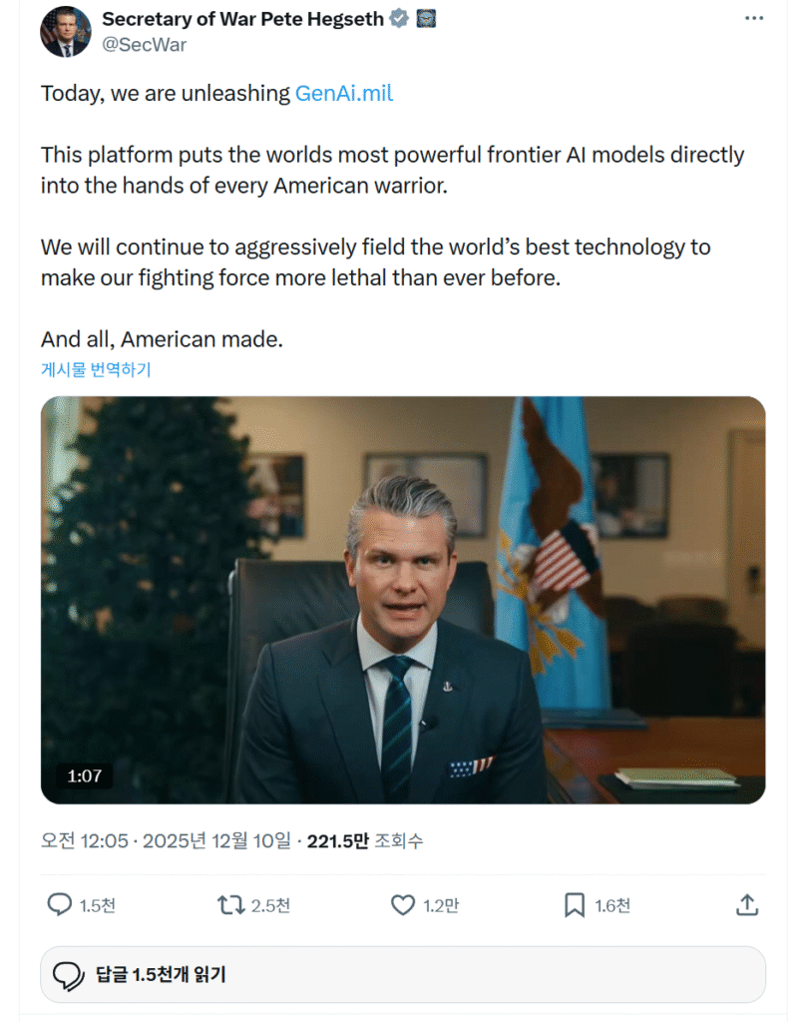803x1022 pixels.
Task: Click the repost arrows icon
Action: coord(230,905)
